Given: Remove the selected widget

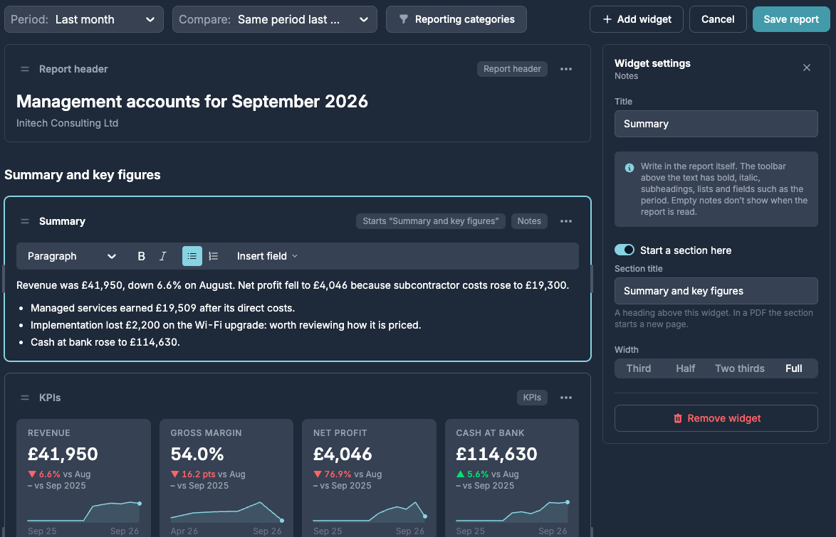Looking at the screenshot, I should click(716, 418).
